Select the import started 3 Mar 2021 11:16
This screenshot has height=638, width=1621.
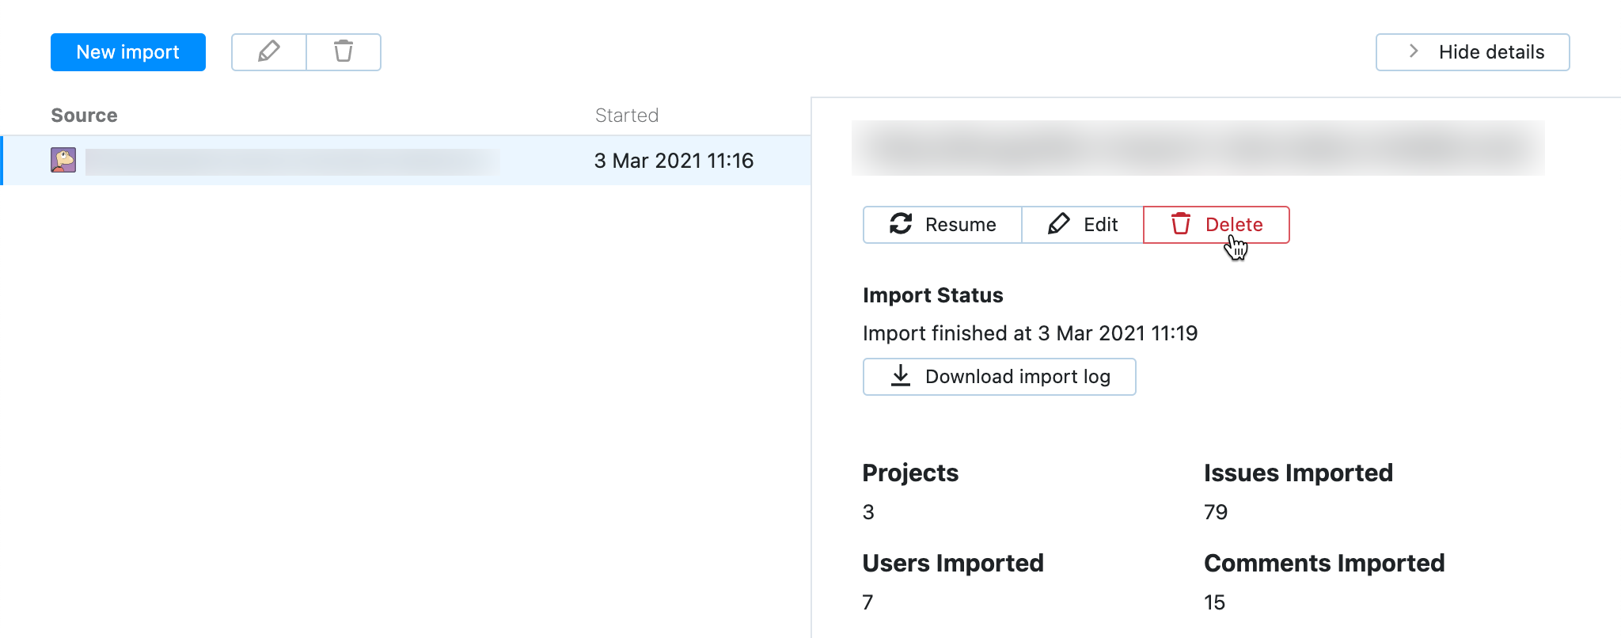coord(673,161)
